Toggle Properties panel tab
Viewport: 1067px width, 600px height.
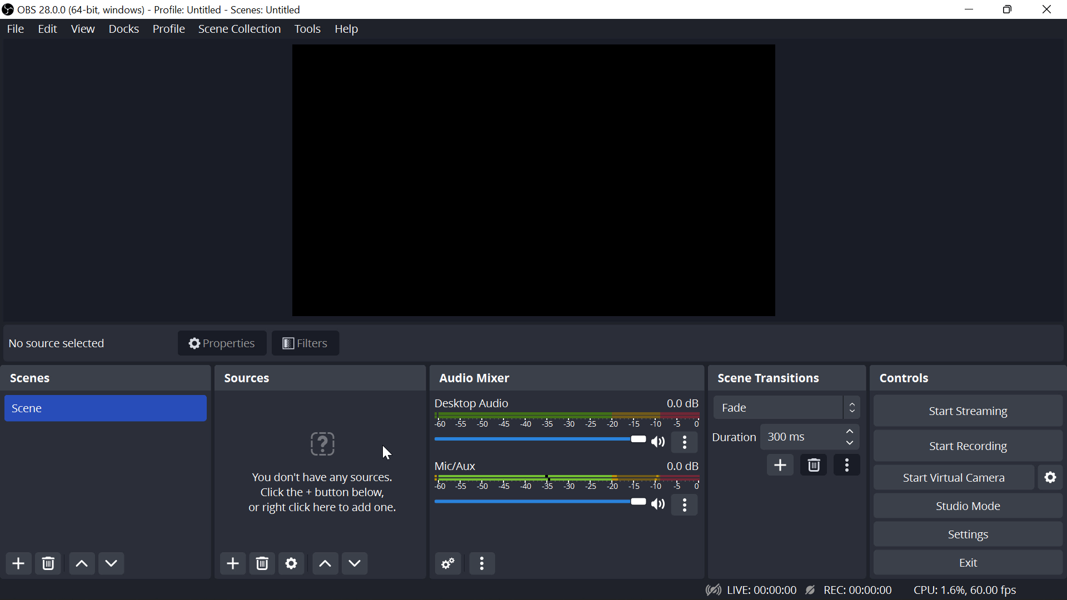tap(221, 343)
